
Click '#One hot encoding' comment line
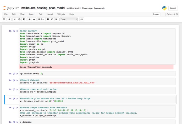click(79, 113)
